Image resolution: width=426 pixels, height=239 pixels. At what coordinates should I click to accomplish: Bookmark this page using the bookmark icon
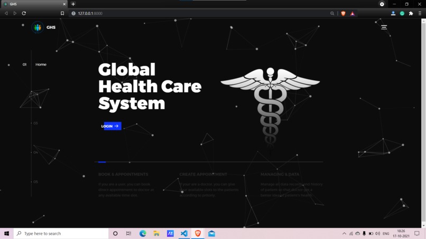tap(62, 13)
